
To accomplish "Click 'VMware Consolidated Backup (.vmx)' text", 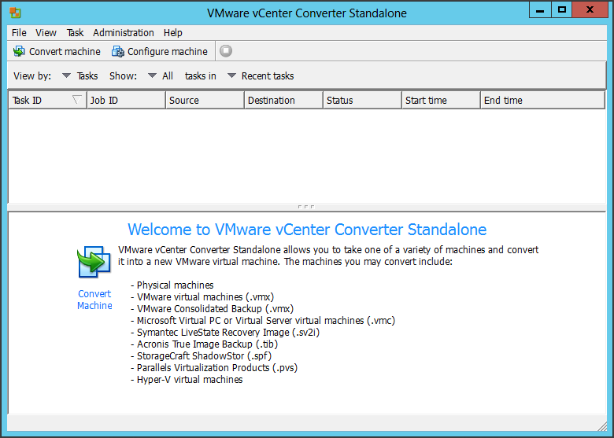I will 215,308.
